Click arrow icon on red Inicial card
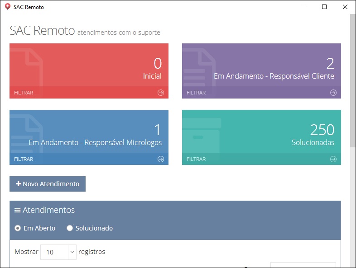The image size is (356, 268). pos(160,93)
